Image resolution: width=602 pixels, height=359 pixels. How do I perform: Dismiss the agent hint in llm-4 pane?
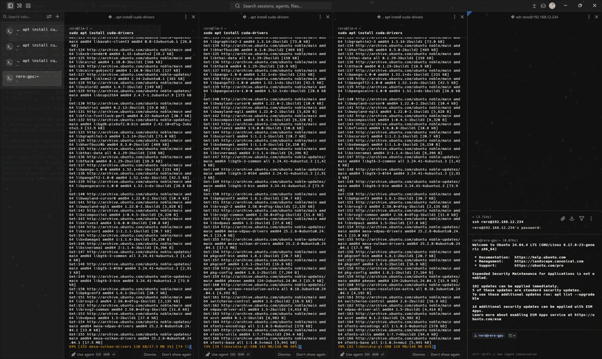click(x=419, y=354)
